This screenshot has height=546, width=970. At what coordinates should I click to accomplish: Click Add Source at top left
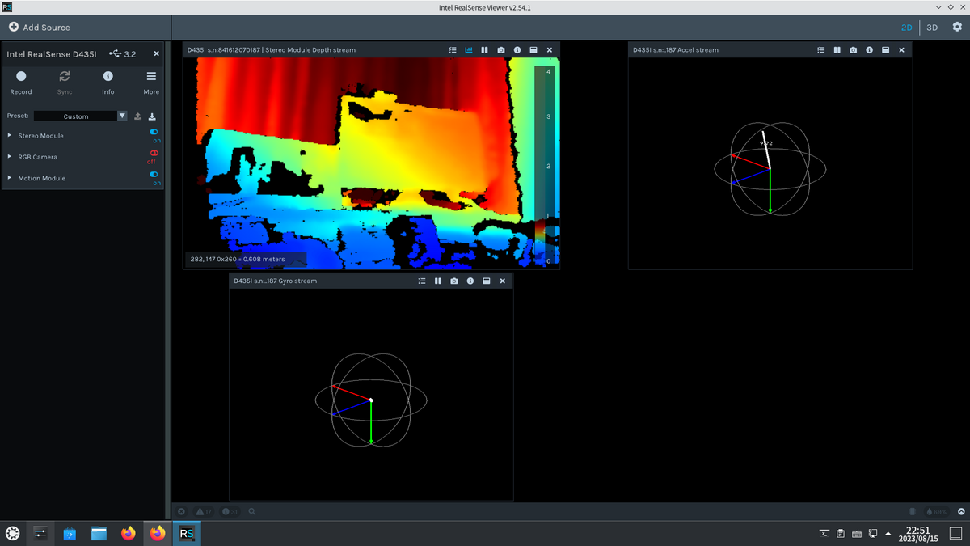tap(40, 27)
